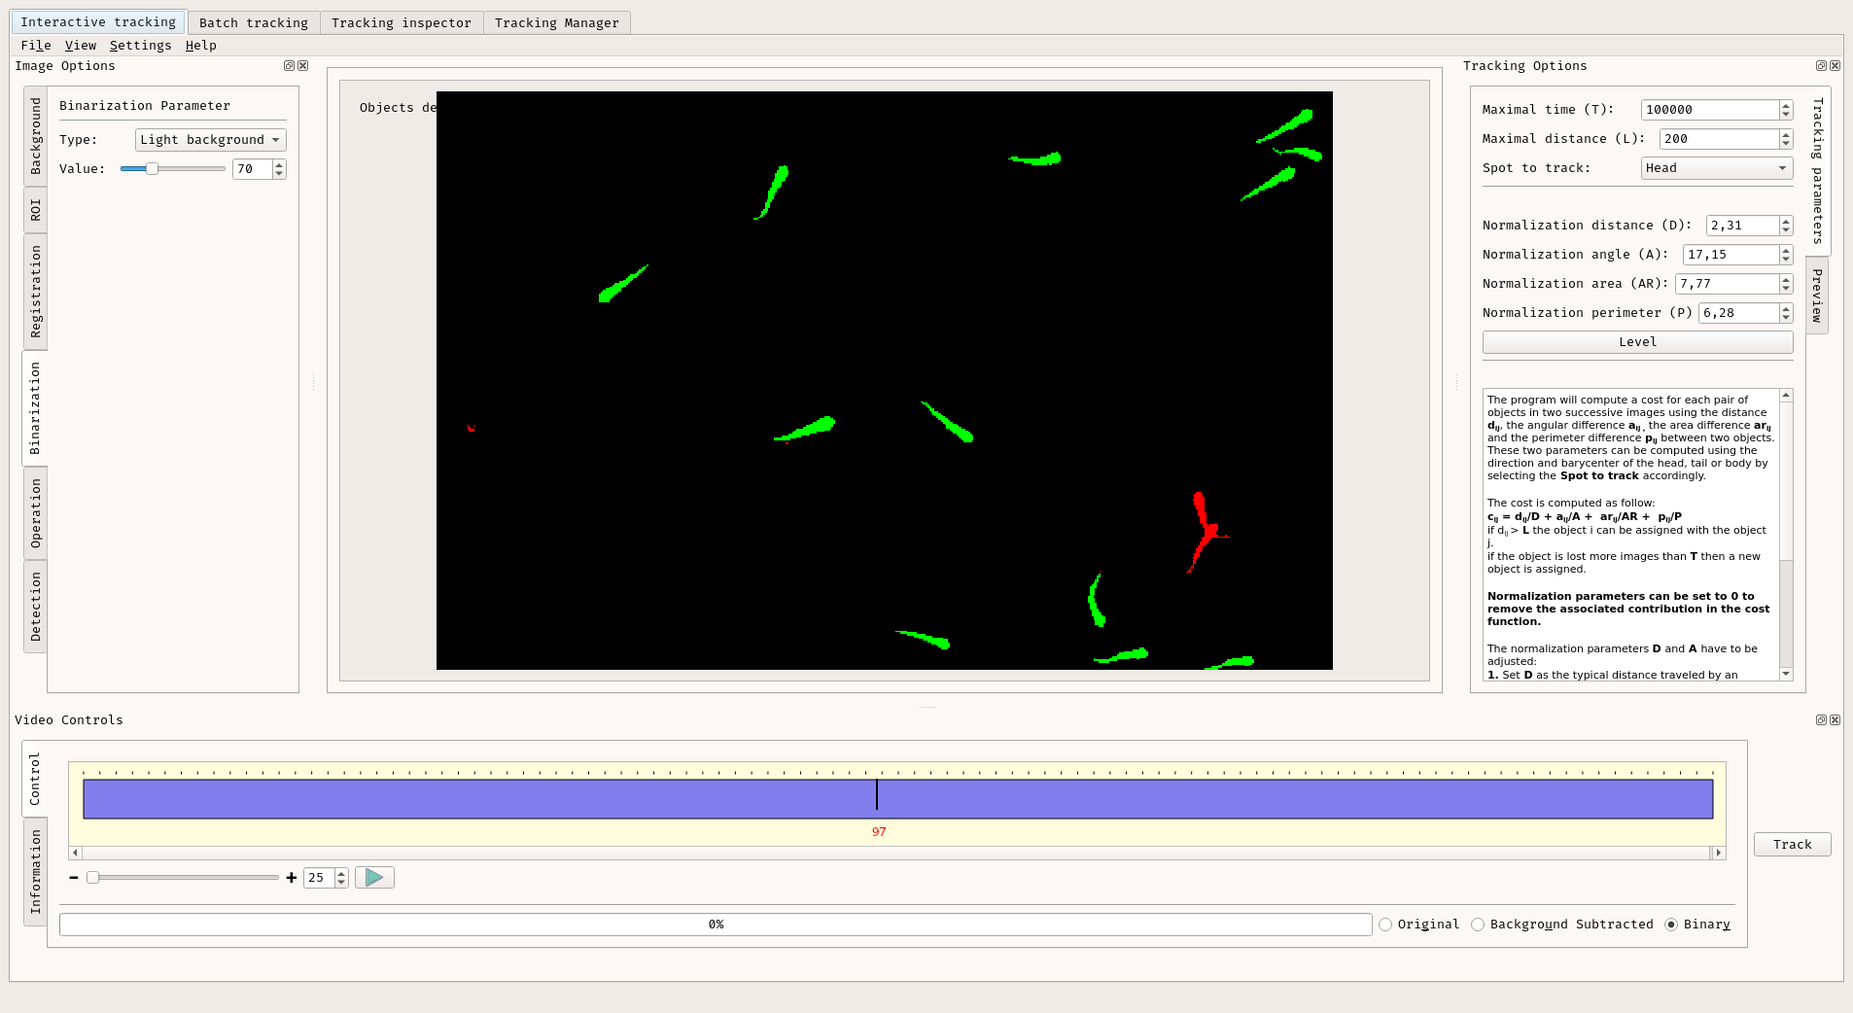This screenshot has height=1013, width=1853.
Task: Switch to Batch tracking tab
Action: click(x=254, y=23)
